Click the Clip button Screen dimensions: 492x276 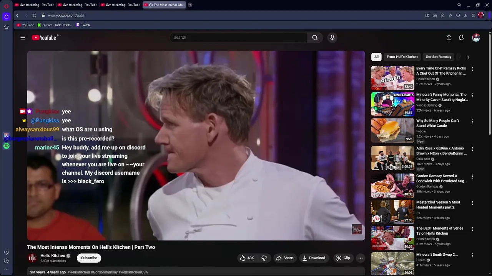(x=343, y=258)
